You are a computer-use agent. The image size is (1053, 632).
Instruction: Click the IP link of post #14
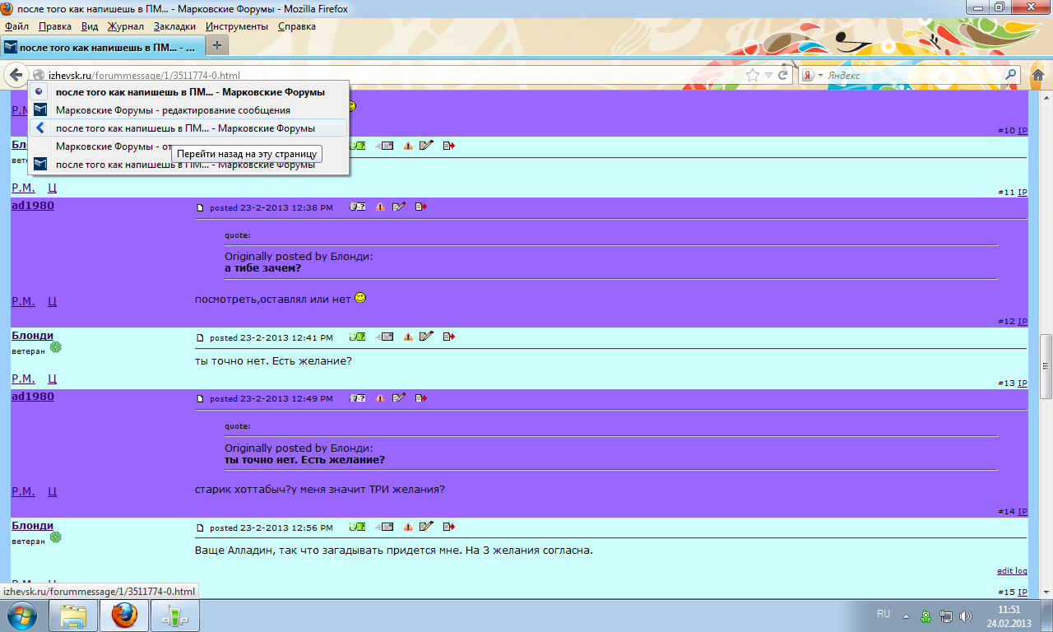pyautogui.click(x=1023, y=512)
